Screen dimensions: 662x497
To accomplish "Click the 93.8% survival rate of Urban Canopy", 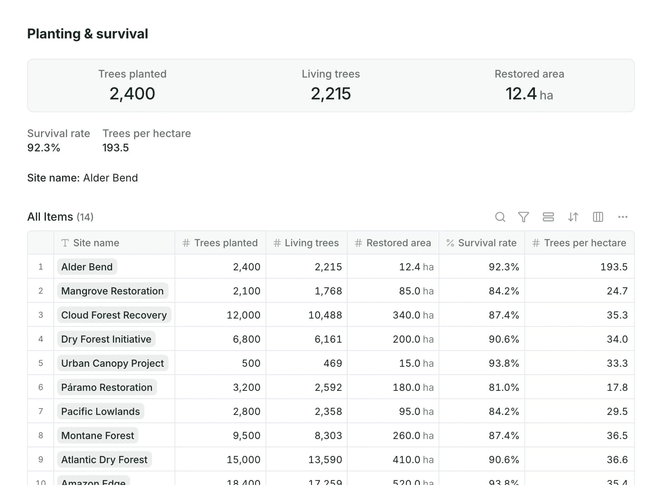I will click(x=482, y=363).
